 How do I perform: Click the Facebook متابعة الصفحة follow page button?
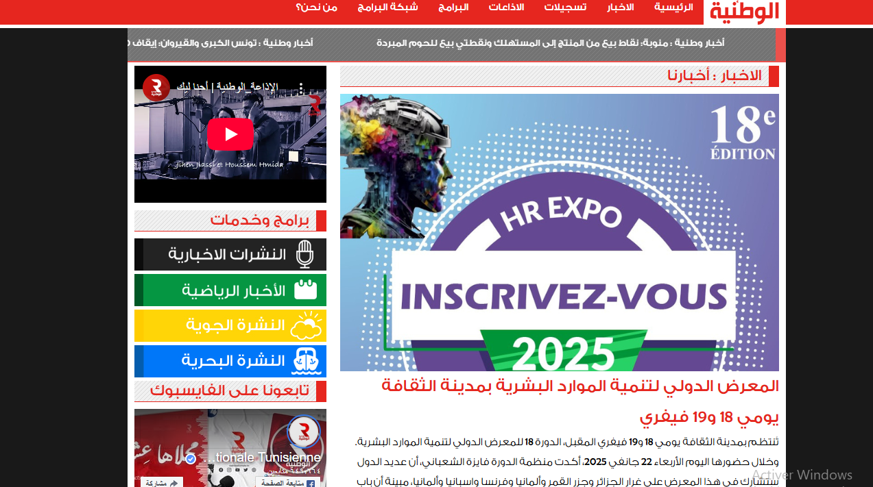click(x=288, y=483)
